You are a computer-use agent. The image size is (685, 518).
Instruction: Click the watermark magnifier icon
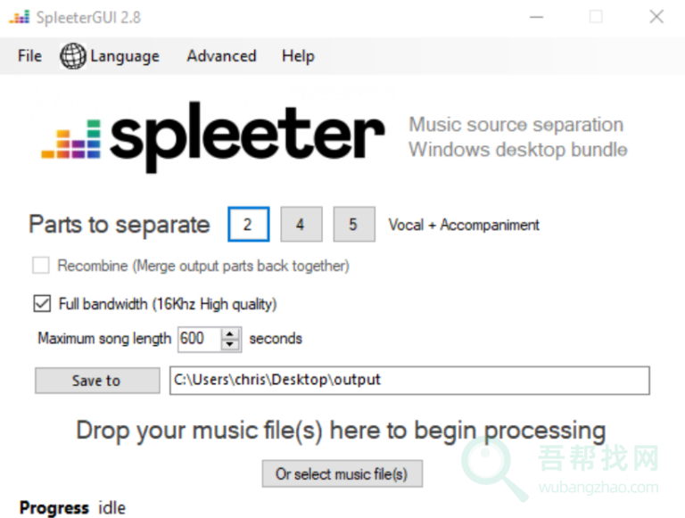(x=493, y=468)
